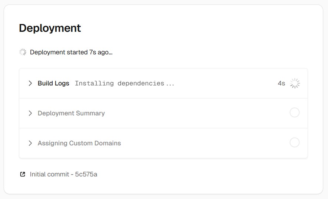This screenshot has height=199, width=328.
Task: Expand the Assigning Custom Domains chevron
Action: (30, 143)
